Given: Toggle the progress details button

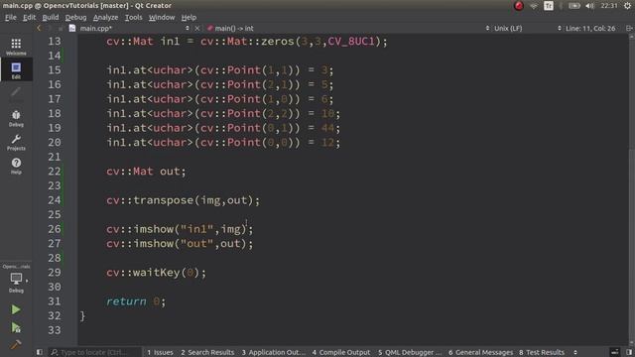Looking at the screenshot, I should [x=614, y=352].
